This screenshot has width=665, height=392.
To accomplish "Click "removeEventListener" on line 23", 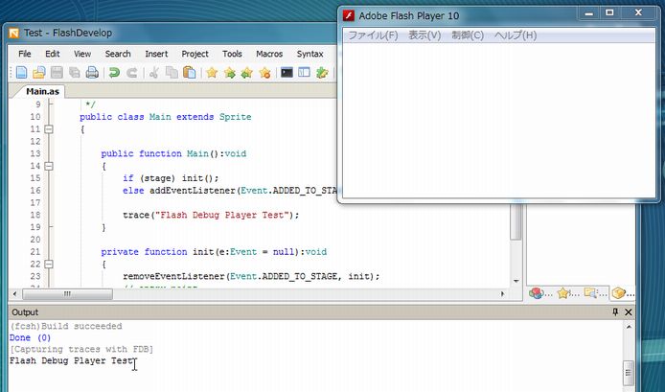I will pos(173,277).
